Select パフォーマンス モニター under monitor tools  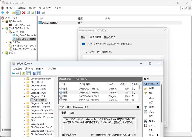pos(20,25)
